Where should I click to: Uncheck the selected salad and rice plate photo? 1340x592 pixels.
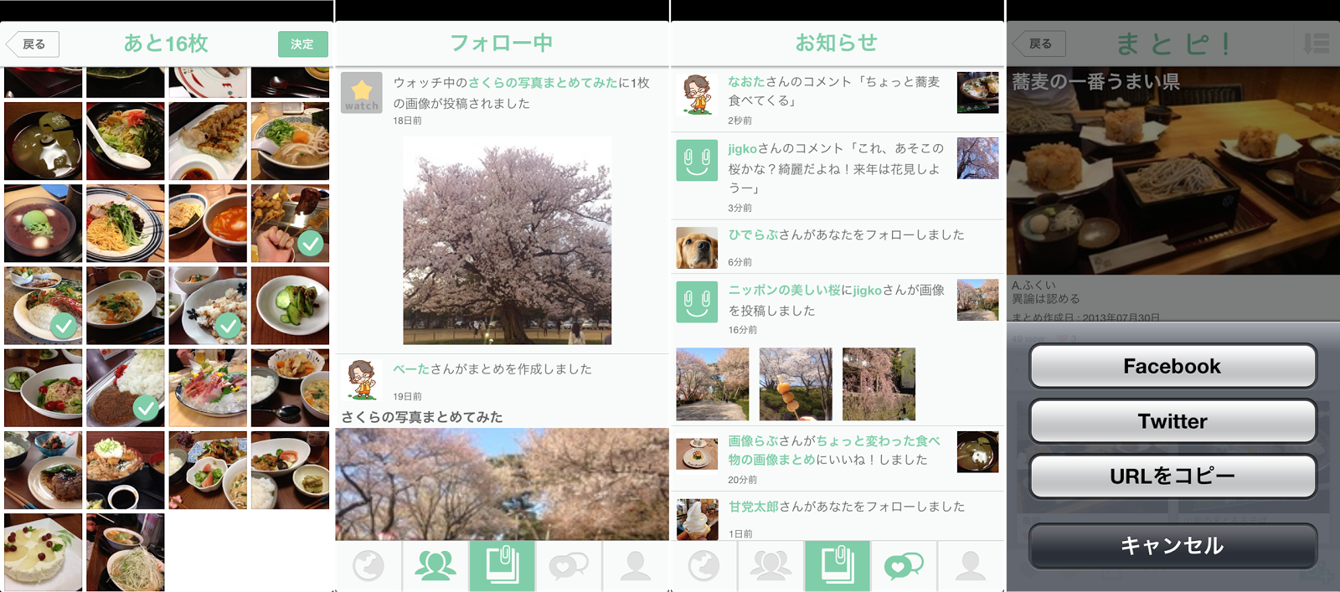click(44, 306)
